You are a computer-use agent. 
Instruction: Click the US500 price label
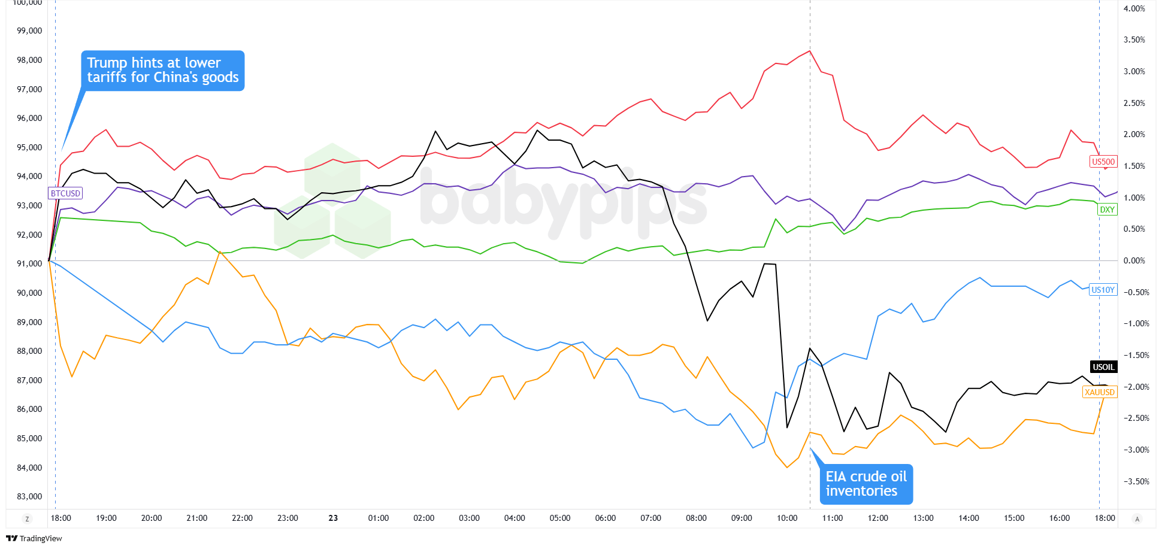[1103, 162]
